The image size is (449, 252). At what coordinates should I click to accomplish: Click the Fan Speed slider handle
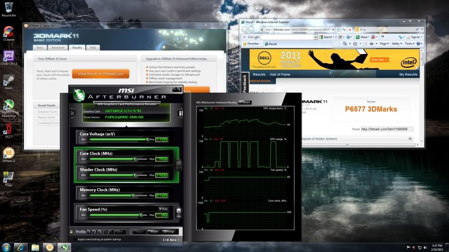coord(141,215)
